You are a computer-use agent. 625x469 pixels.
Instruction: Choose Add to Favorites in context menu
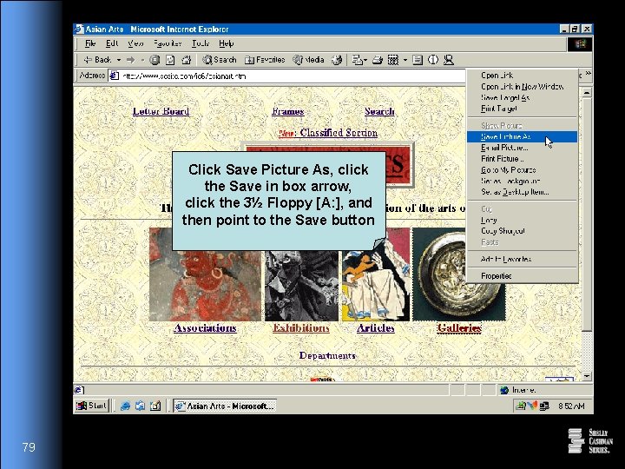(522, 259)
